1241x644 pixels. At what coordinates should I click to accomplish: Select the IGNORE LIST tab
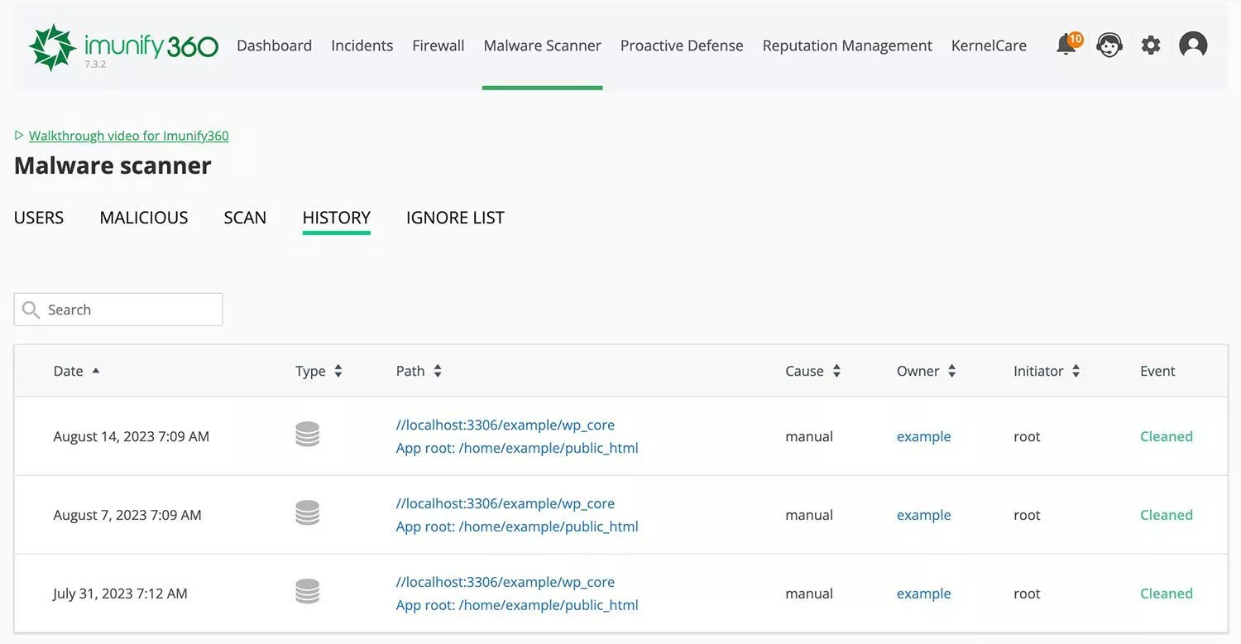[455, 218]
